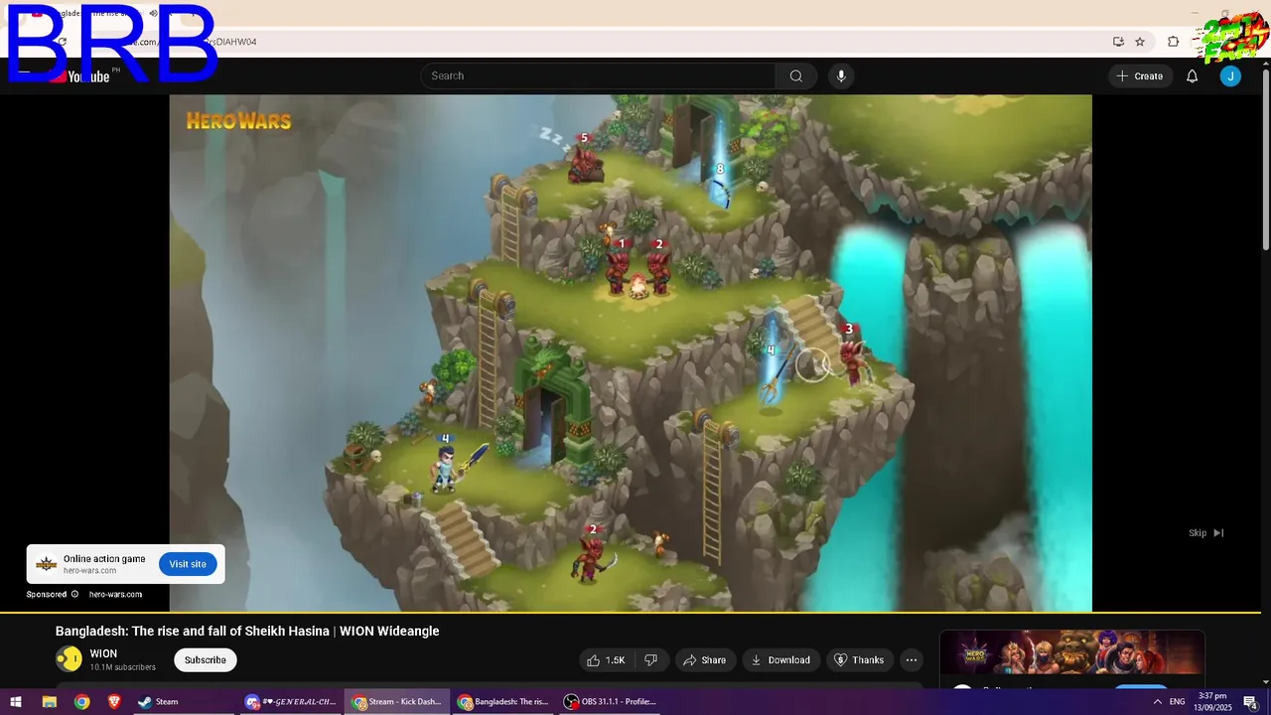Dislike the video with thumbs down
The image size is (1271, 715).
pyautogui.click(x=651, y=660)
